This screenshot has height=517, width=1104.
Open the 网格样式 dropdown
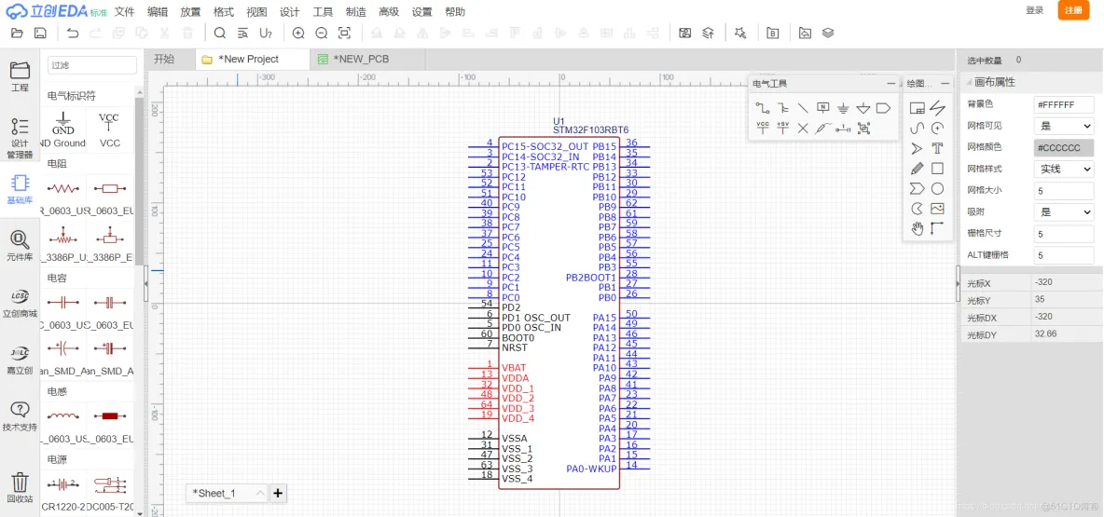[x=1064, y=169]
